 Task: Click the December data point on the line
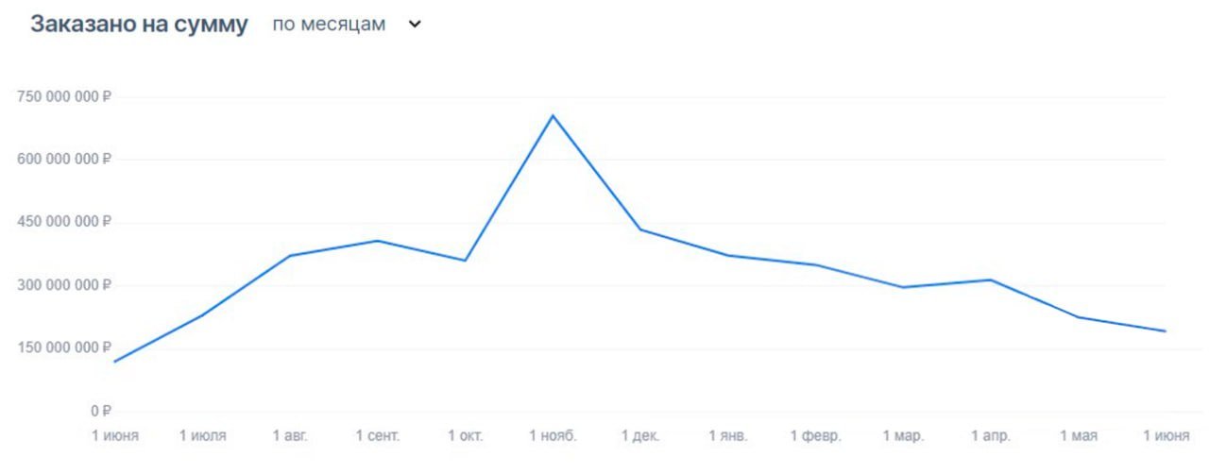[x=640, y=229]
